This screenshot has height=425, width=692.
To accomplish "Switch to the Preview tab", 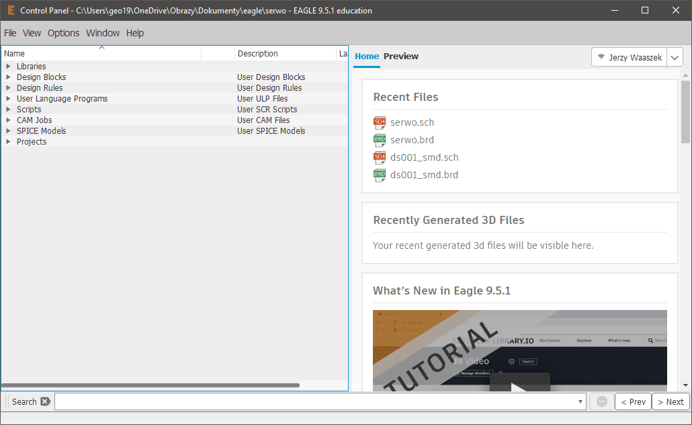I will (400, 56).
